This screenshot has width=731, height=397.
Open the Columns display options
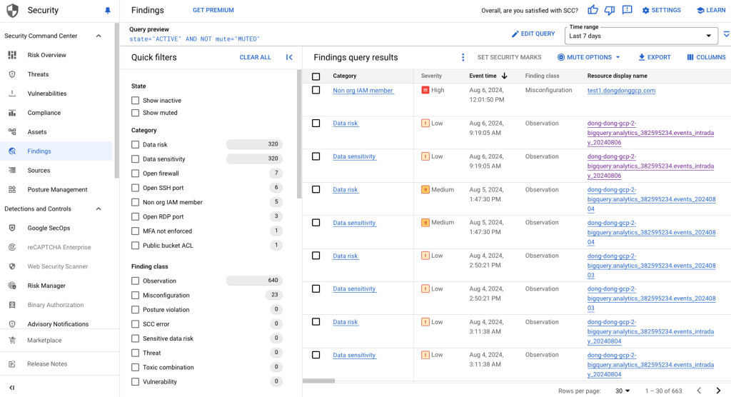706,57
